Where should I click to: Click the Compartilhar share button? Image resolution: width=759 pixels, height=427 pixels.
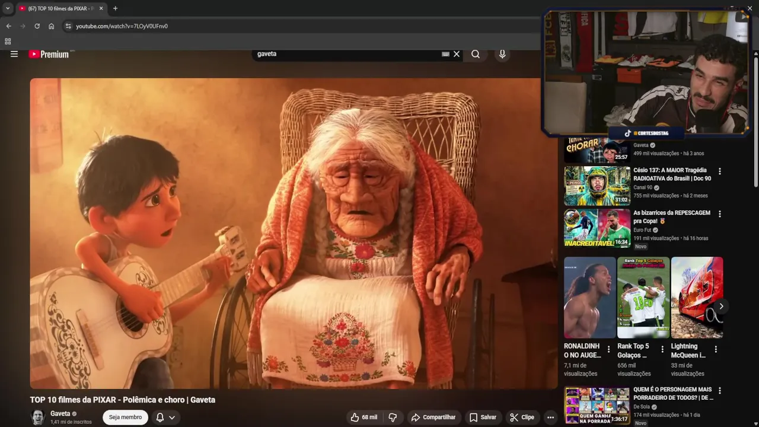click(433, 418)
